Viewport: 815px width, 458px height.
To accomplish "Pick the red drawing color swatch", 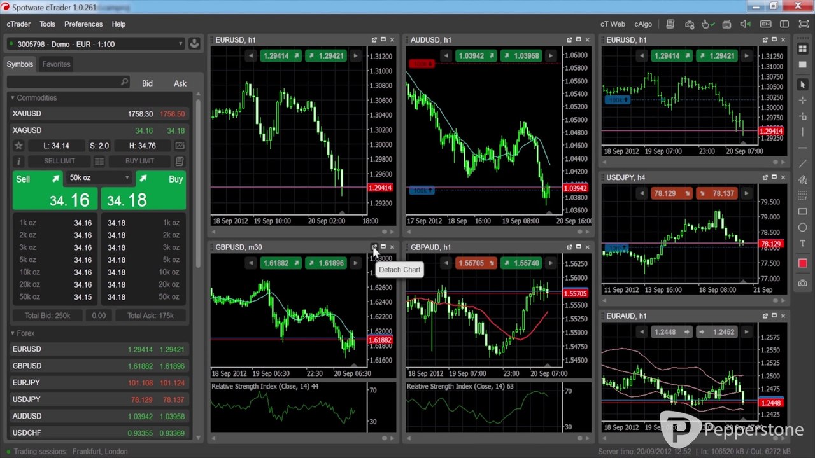I will pyautogui.click(x=802, y=263).
